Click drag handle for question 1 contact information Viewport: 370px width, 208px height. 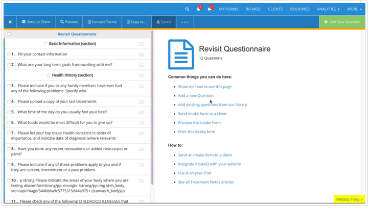(x=142, y=55)
